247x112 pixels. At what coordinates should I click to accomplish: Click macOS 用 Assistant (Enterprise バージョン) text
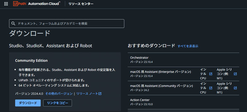pyautogui.click(x=161, y=72)
